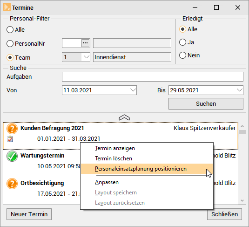The image size is (249, 227).
Task: Click the orange question icon of Kunden Befragung
Action: click(x=12, y=129)
